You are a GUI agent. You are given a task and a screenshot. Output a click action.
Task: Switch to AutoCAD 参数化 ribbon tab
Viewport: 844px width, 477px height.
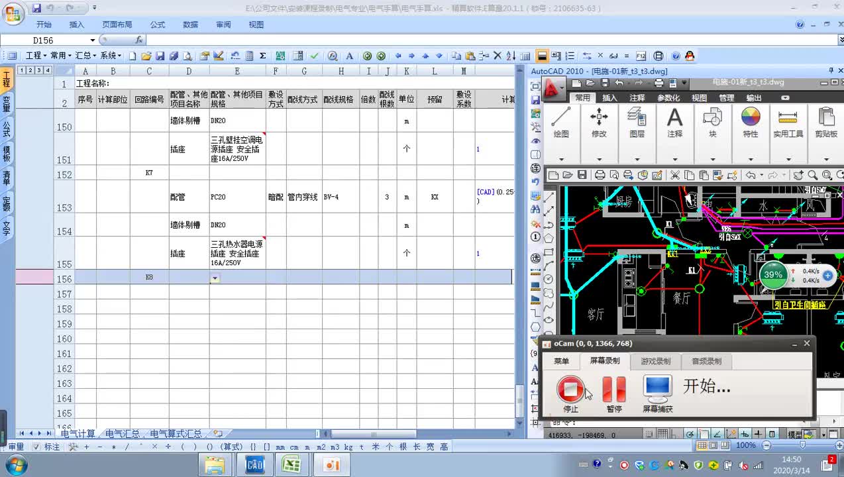coord(668,98)
